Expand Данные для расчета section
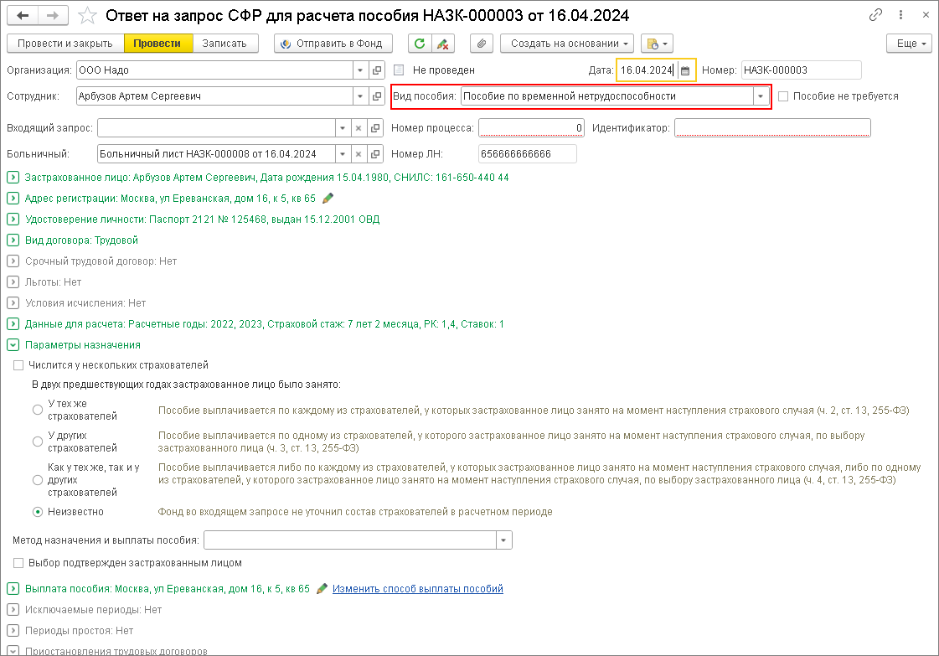Screen dimensions: 939x656 tap(13, 324)
